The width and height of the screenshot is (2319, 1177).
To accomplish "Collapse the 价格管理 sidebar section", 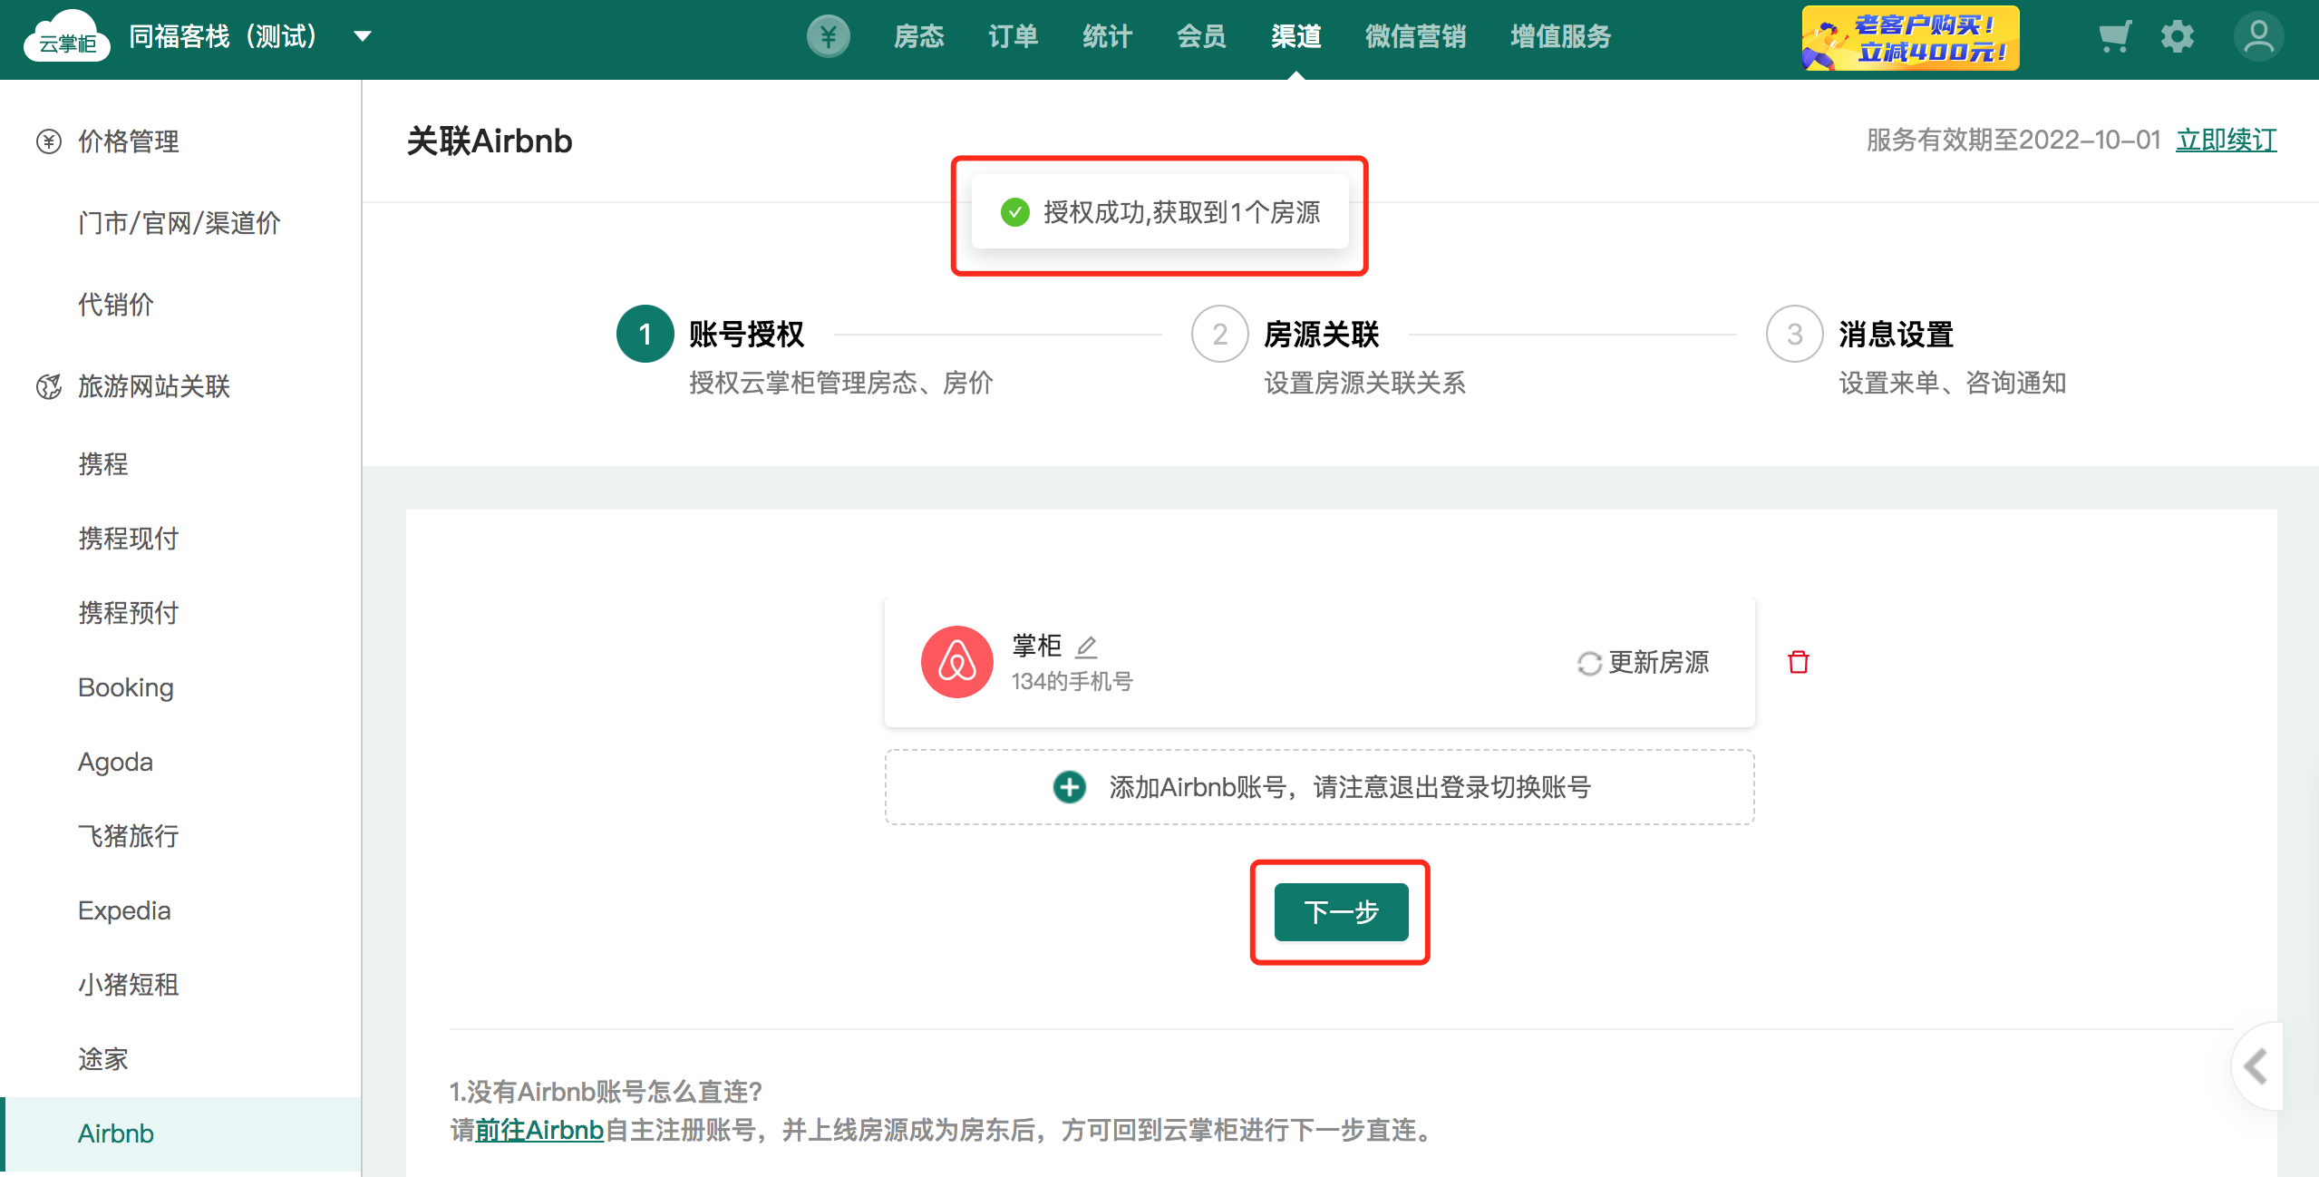I will coord(127,141).
